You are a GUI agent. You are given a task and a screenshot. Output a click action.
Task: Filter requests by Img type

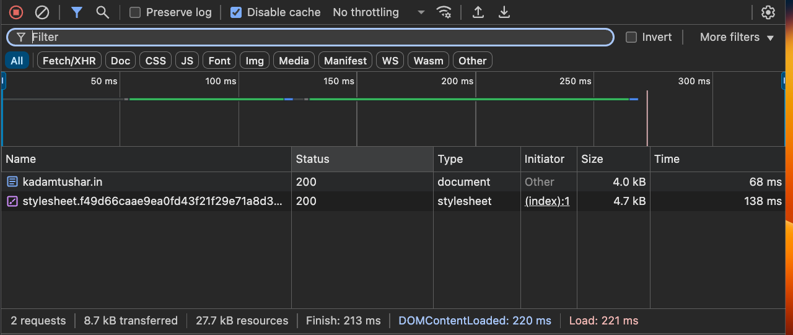(255, 61)
